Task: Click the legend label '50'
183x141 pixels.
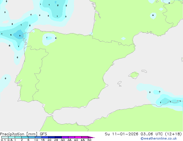Action: point(89,140)
